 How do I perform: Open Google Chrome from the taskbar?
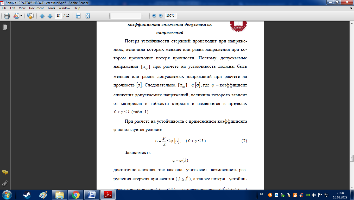[76, 195]
